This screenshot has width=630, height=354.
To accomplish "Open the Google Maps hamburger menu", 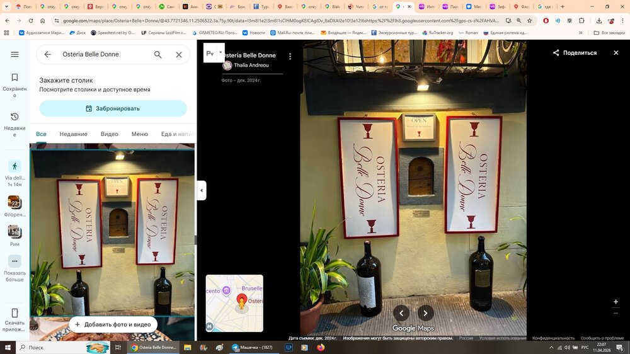I will tap(14, 55).
